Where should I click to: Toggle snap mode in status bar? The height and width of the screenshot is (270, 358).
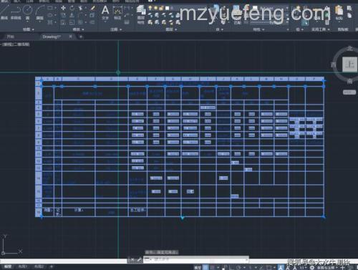(x=212, y=267)
